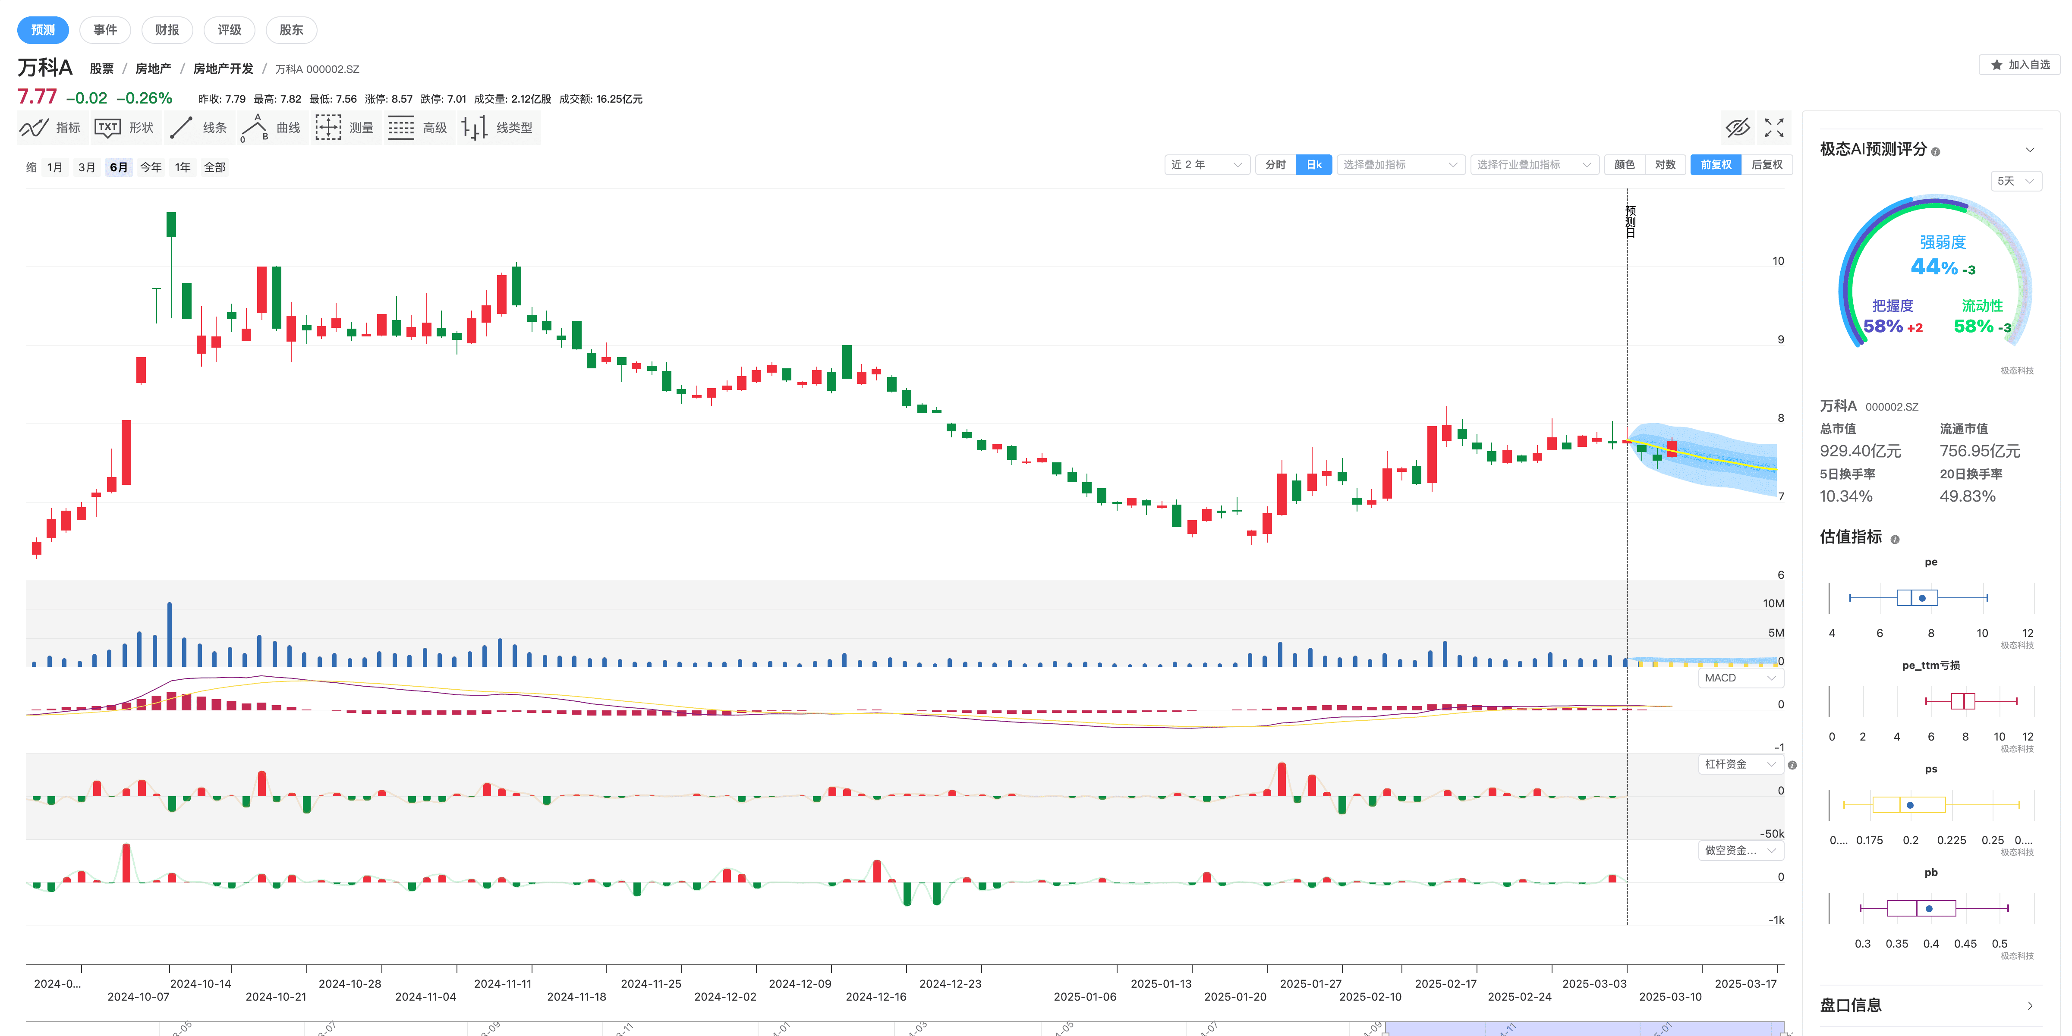The image size is (2072, 1036).
Task: Enter fullscreen chart mode
Action: pyautogui.click(x=1773, y=128)
